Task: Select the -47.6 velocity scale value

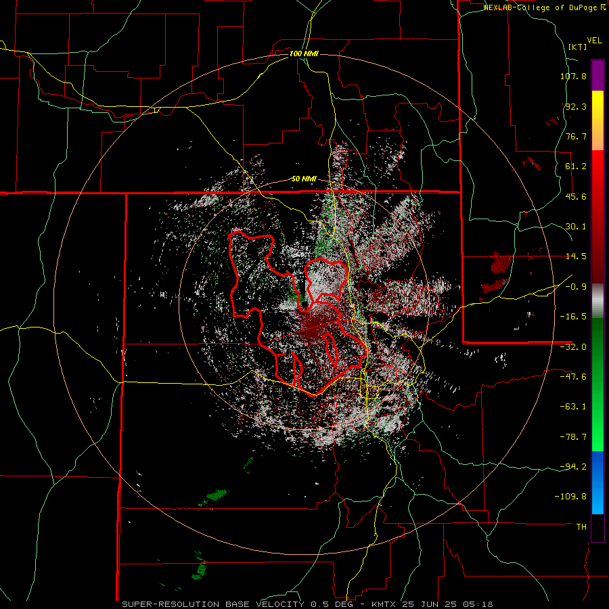Action: (573, 377)
